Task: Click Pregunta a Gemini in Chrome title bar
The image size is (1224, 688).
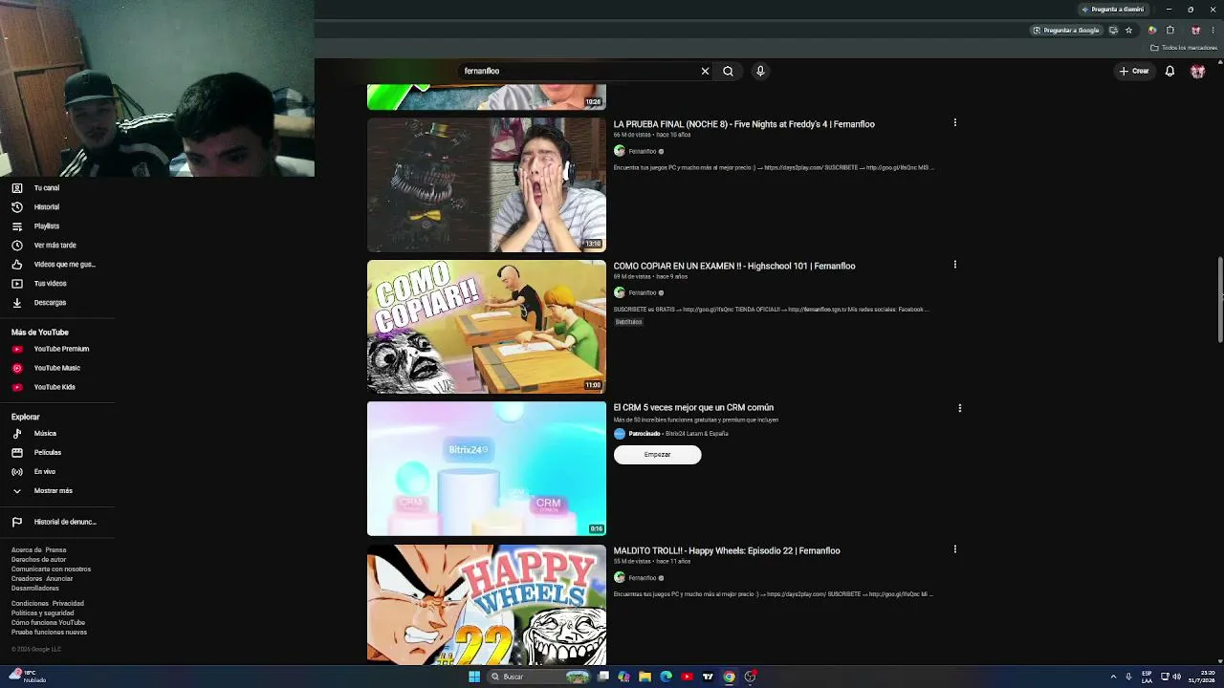Action: 1112,10
